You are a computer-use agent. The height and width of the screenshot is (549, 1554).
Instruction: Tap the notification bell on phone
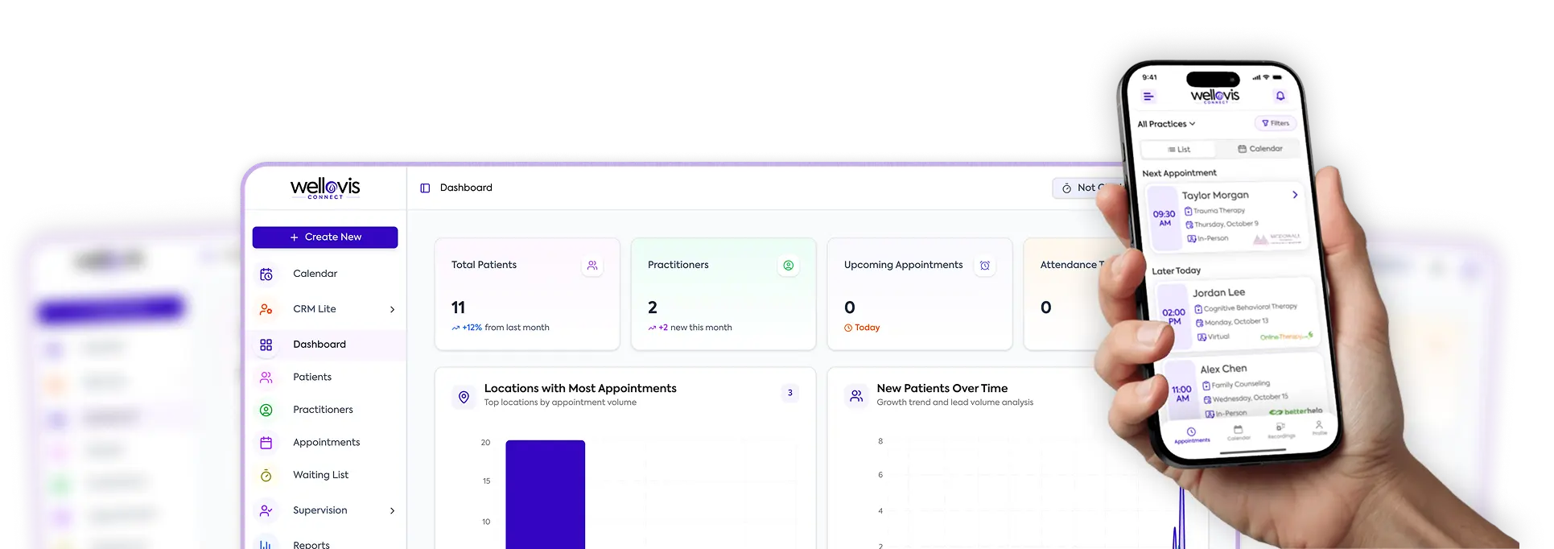tap(1280, 97)
